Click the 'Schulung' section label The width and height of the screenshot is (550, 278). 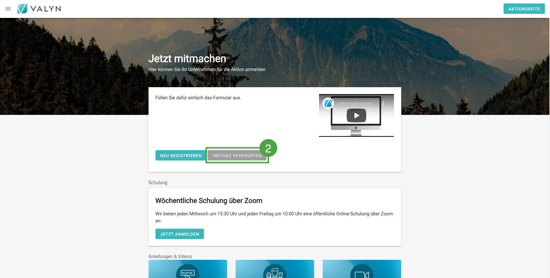tap(157, 182)
